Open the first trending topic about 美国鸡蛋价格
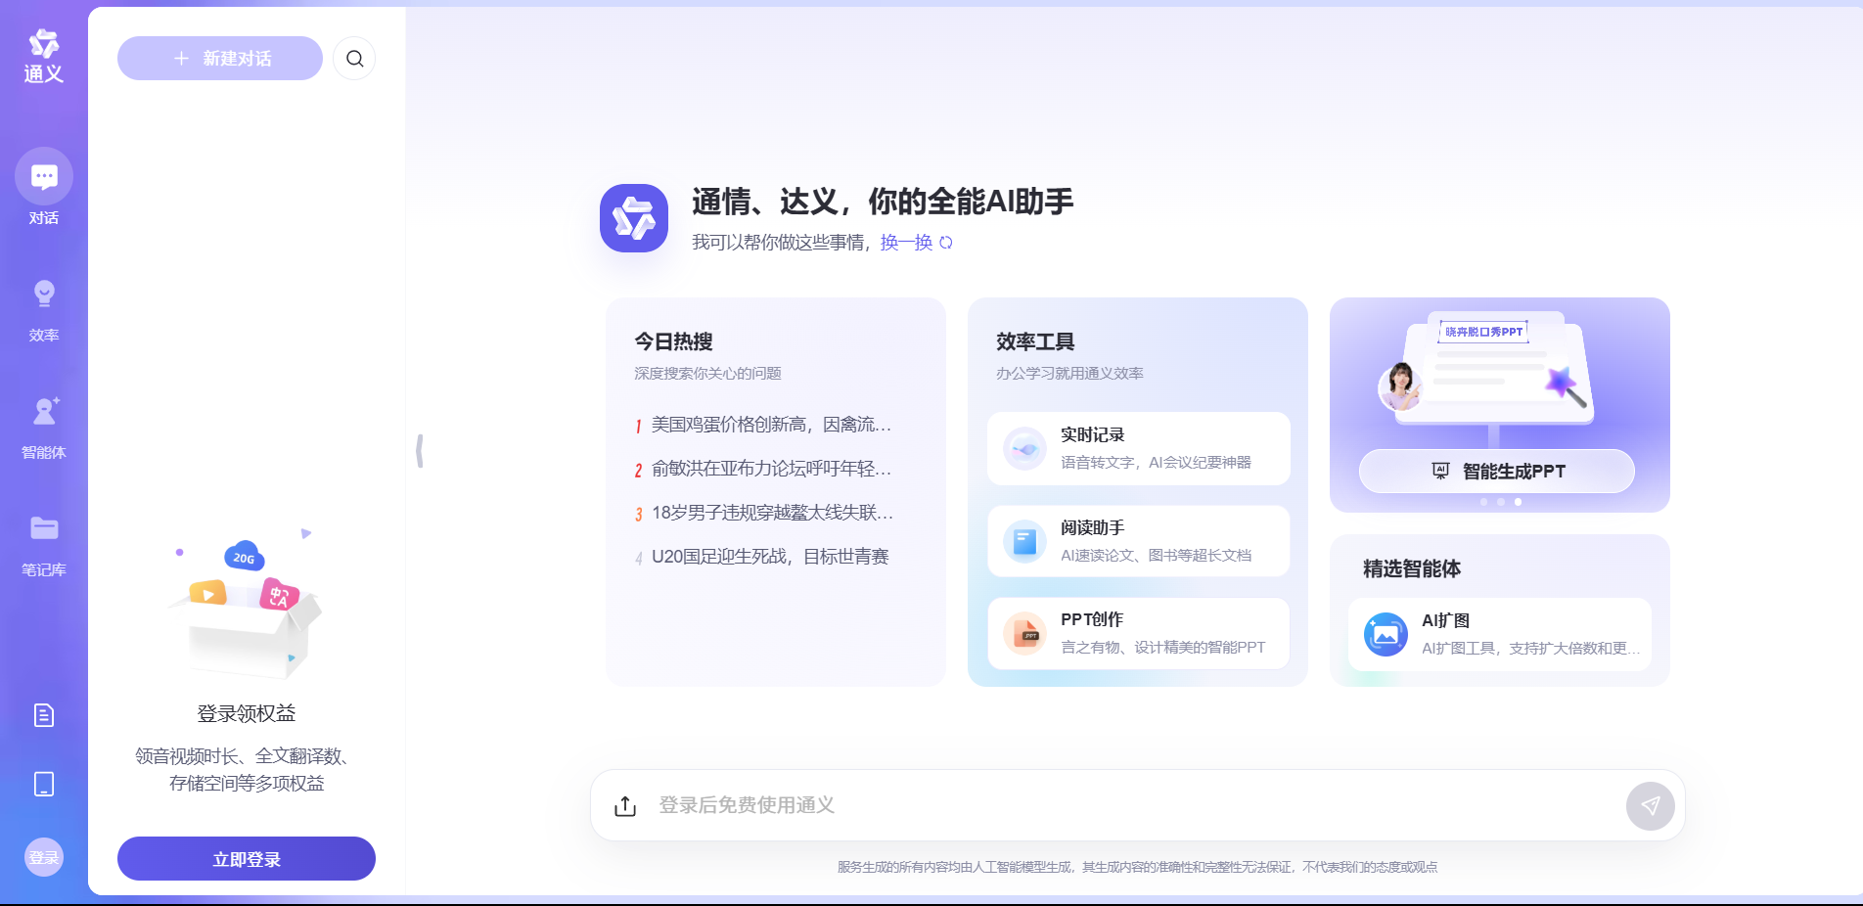Screen dimensions: 1863x906 click(770, 425)
